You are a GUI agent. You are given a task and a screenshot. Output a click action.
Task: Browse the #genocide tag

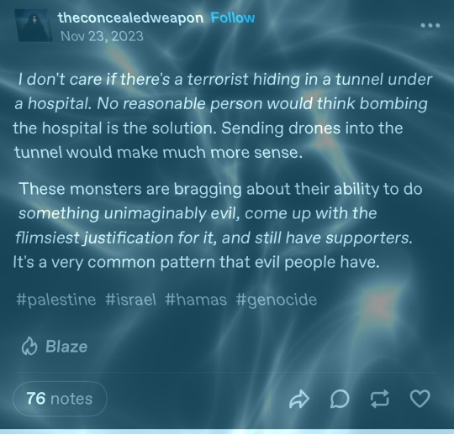[x=277, y=300]
